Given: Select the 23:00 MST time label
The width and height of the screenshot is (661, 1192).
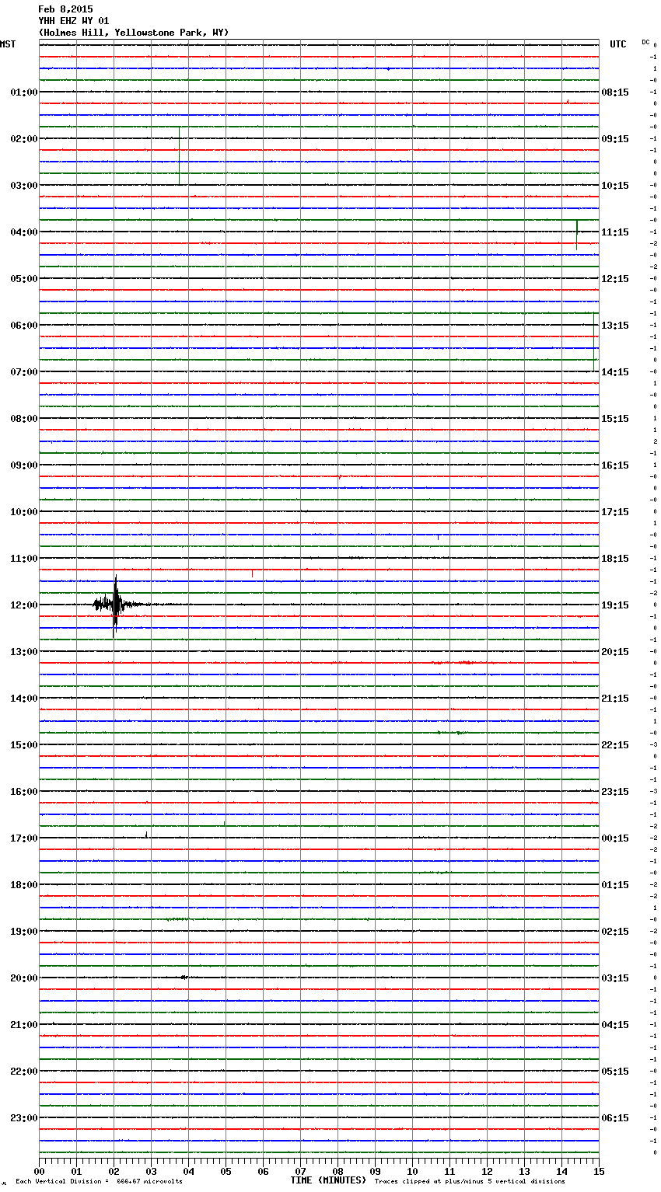Looking at the screenshot, I should (24, 1118).
